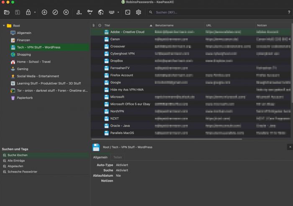Click the open database folder icon
The height and width of the screenshot is (206, 293).
7,13
